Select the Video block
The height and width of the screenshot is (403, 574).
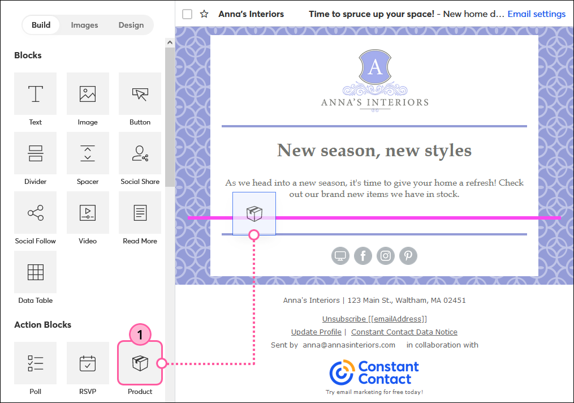tap(88, 212)
